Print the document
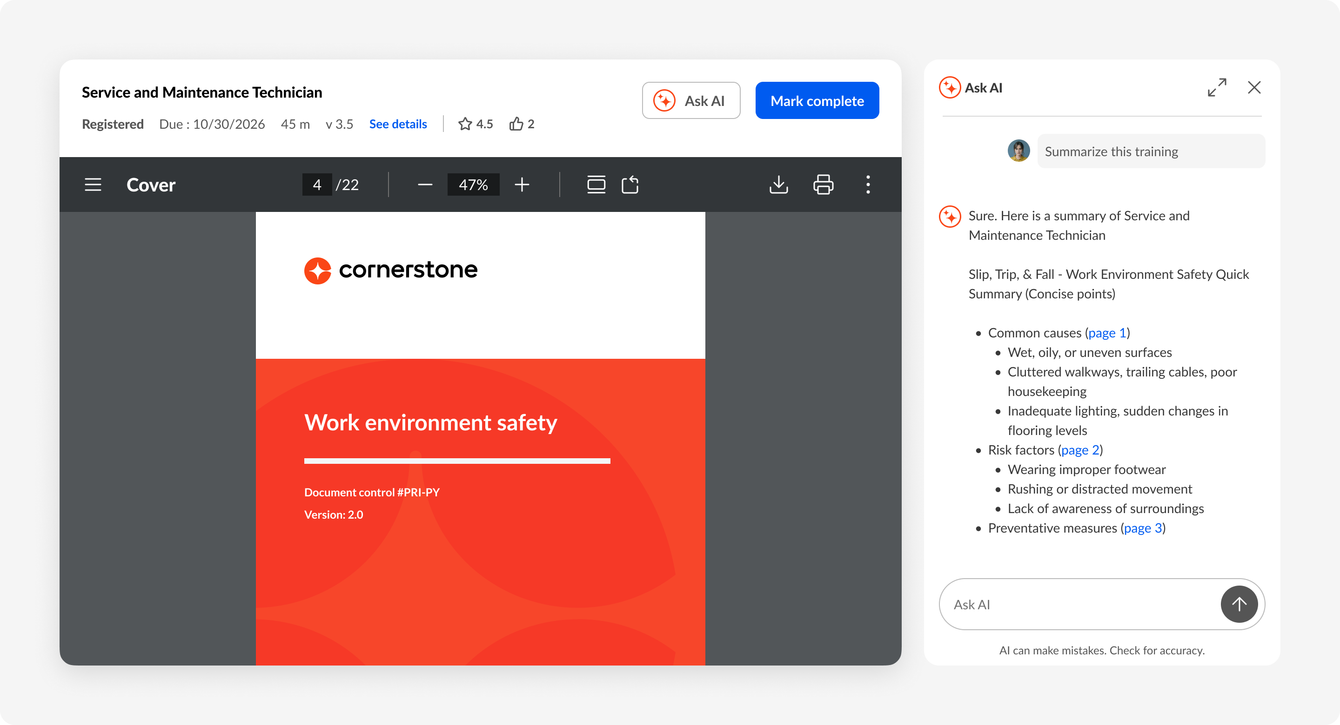The width and height of the screenshot is (1340, 725). [x=823, y=185]
